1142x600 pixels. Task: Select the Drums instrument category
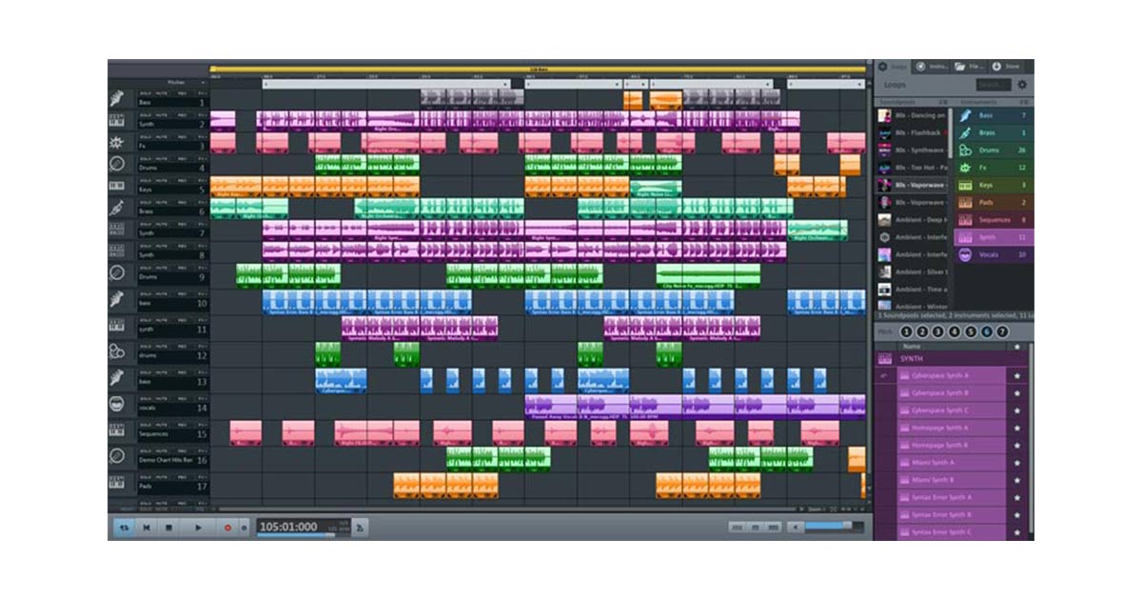tap(994, 150)
